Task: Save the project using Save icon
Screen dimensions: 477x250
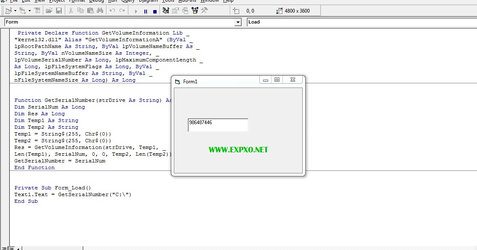Action: (59, 11)
